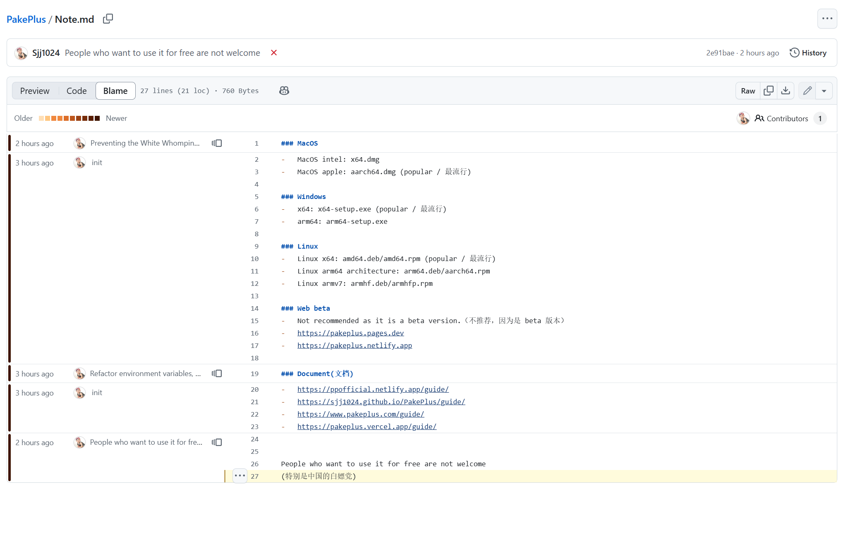Copy the Note.md file path icon

pos(108,19)
